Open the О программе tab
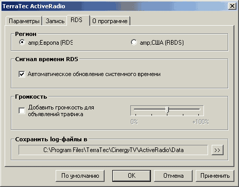Viewport: 239px width, 187px height. coord(110,21)
